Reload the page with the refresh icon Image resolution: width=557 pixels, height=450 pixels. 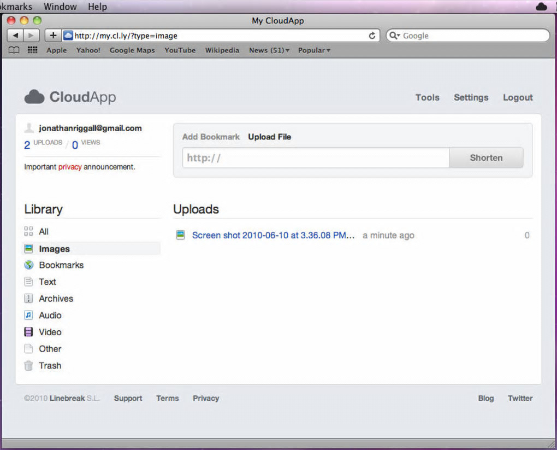pyautogui.click(x=372, y=36)
